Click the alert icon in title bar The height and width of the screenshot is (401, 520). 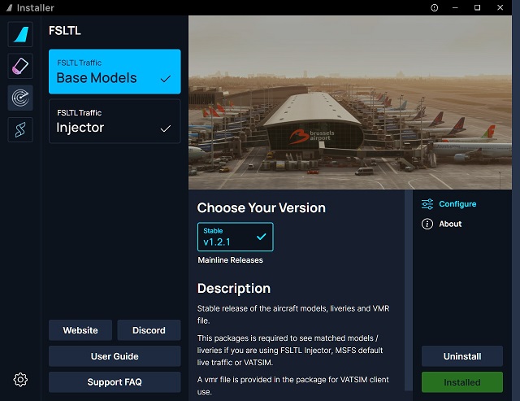(434, 7)
